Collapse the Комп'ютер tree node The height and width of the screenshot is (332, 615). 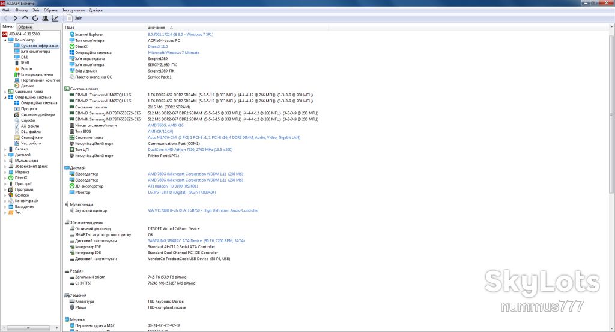coord(5,40)
